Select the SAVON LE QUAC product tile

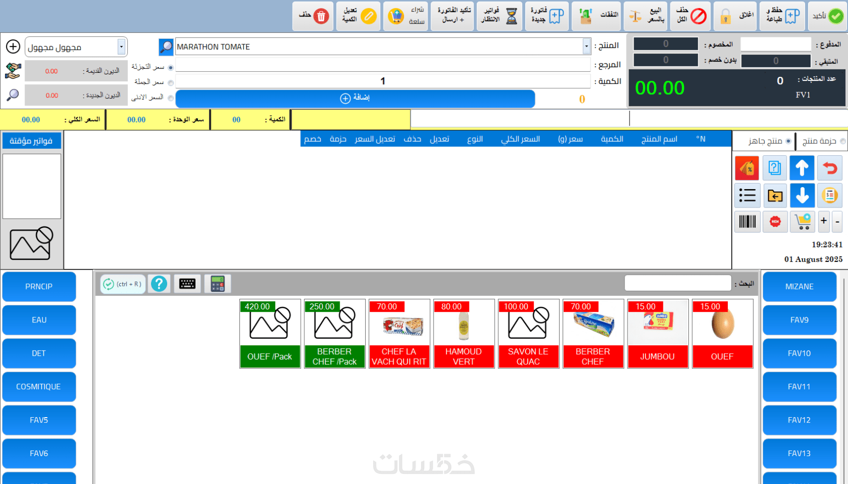528,334
